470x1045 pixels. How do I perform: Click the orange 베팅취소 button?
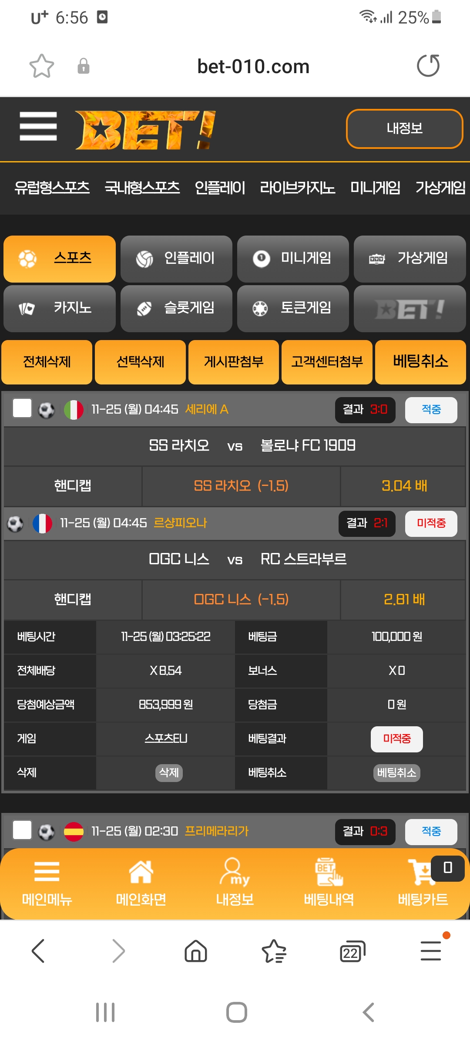(420, 362)
